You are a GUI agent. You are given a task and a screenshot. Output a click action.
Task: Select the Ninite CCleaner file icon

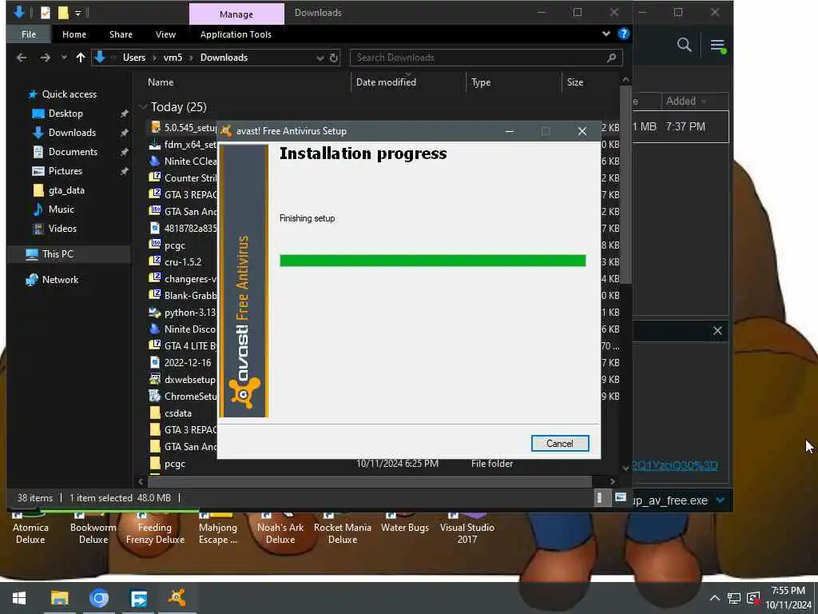point(155,161)
